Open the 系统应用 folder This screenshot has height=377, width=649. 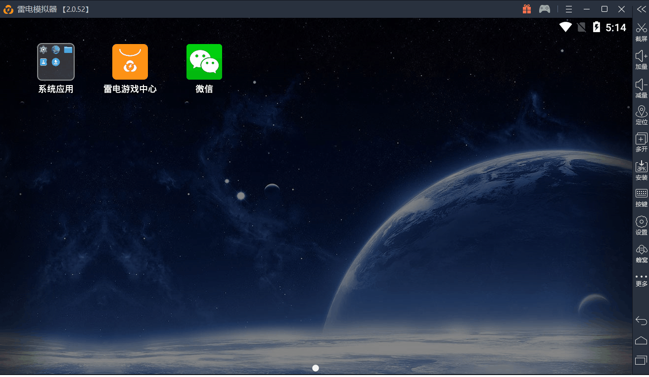tap(56, 62)
